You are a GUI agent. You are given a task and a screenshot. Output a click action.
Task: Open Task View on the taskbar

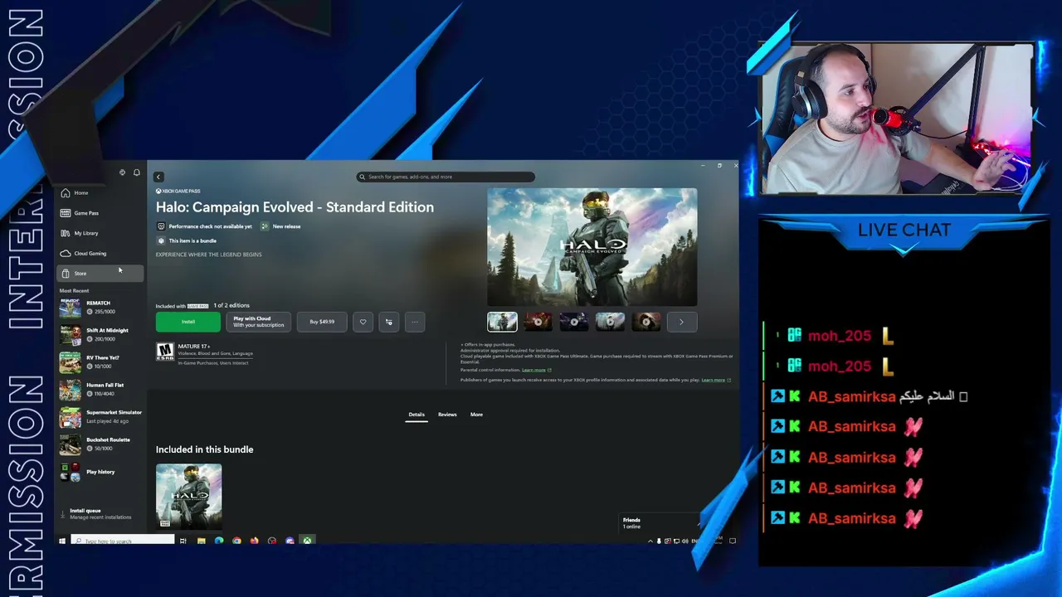coord(183,541)
